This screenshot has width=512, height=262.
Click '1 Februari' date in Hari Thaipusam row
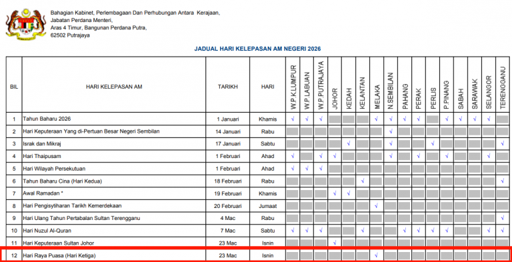point(228,157)
